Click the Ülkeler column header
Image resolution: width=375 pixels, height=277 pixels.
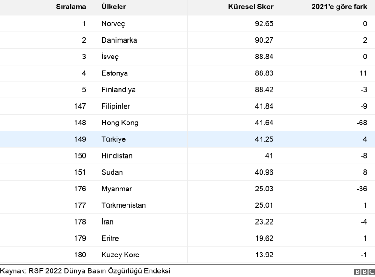113,7
